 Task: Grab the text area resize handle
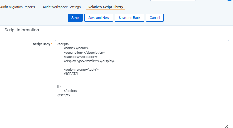click(x=226, y=126)
